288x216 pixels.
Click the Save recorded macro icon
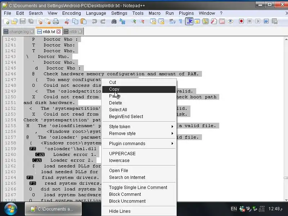[x=275, y=21]
